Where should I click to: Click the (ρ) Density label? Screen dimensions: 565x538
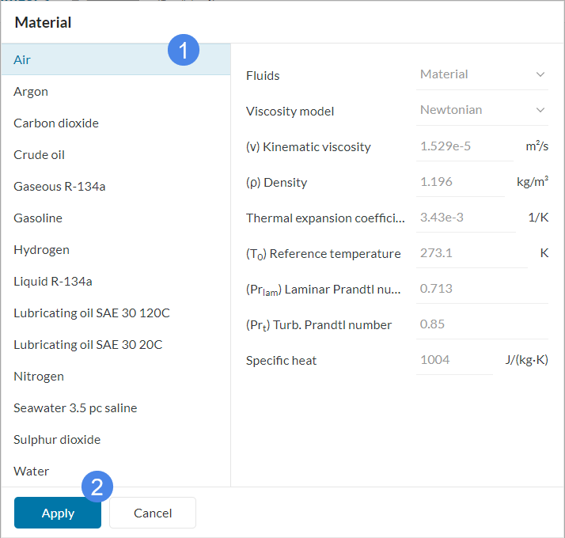[277, 183]
